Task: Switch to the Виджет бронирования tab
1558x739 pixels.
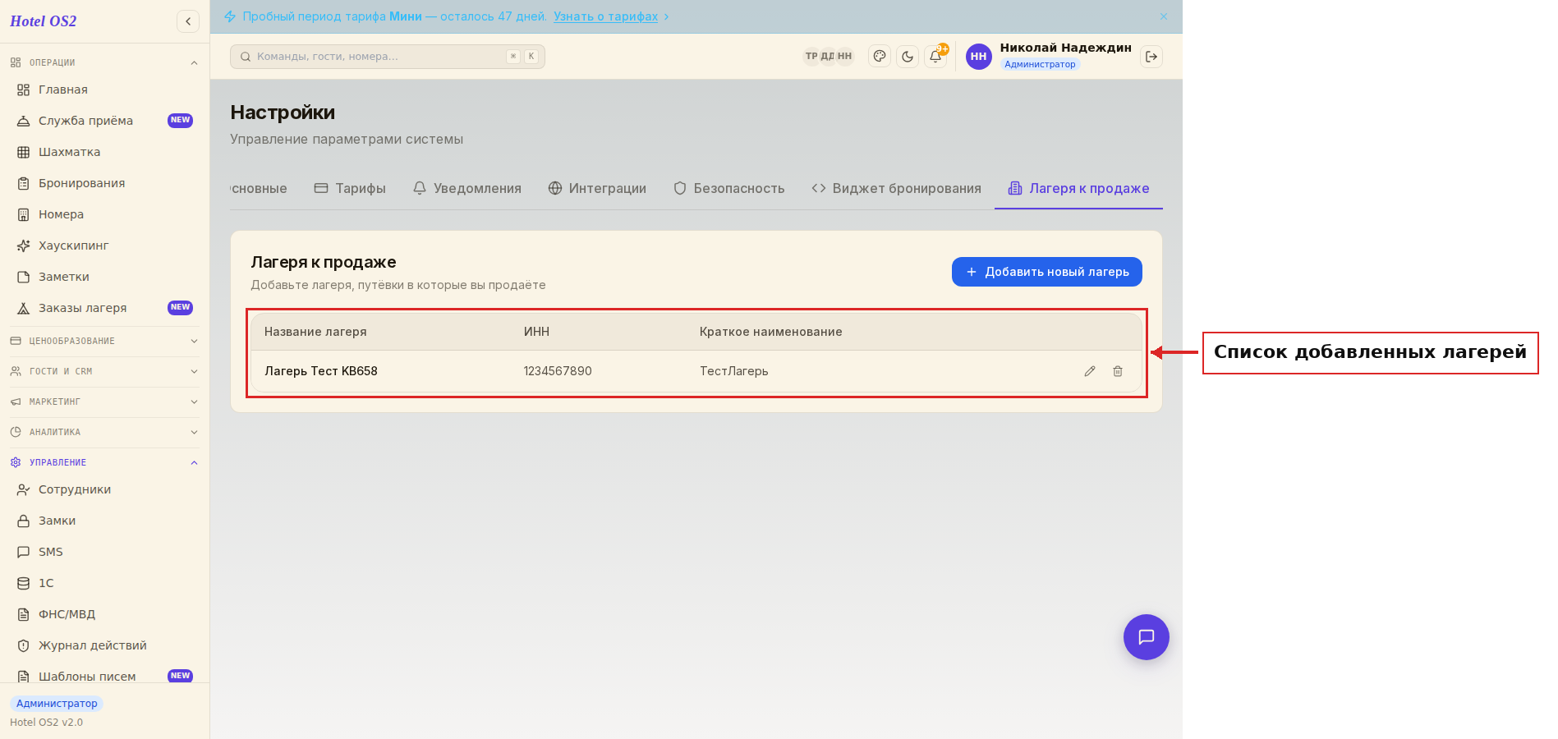Action: [x=896, y=188]
